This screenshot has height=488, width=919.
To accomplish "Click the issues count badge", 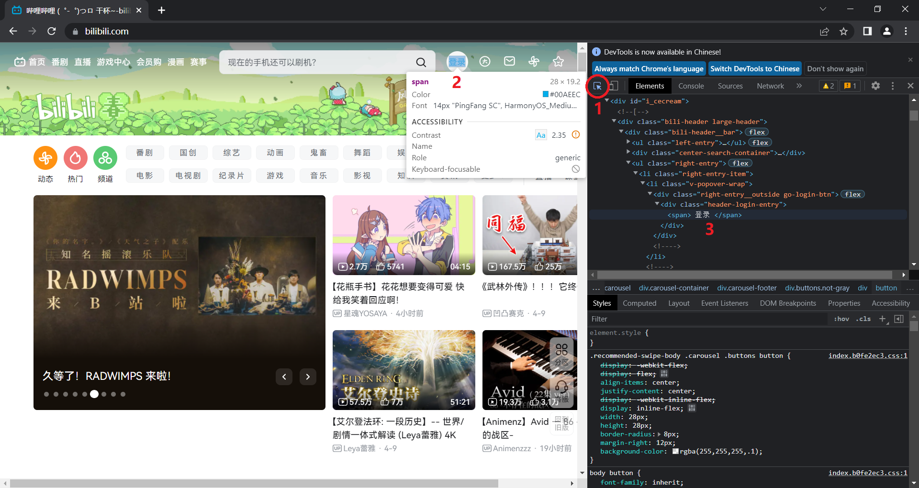I will click(851, 86).
